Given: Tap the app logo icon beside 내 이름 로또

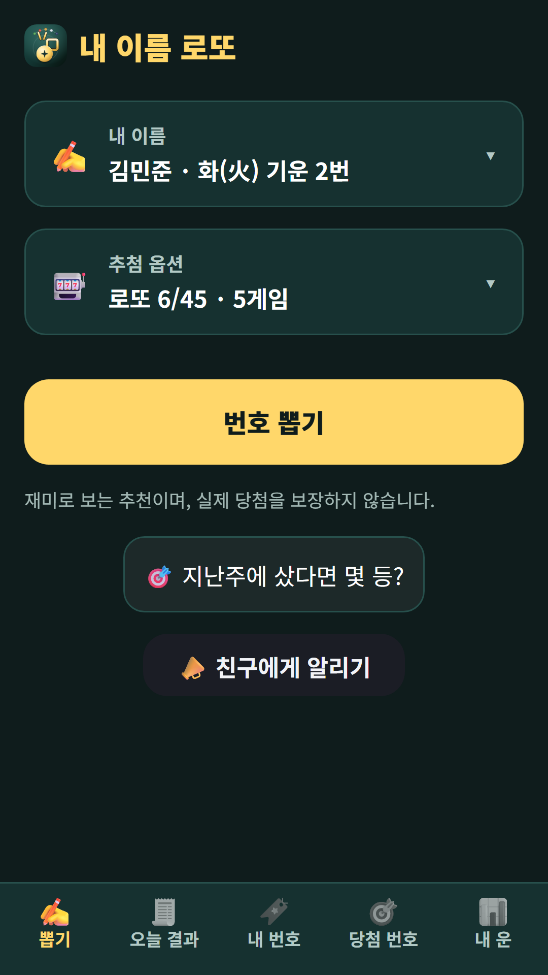Looking at the screenshot, I should click(46, 46).
